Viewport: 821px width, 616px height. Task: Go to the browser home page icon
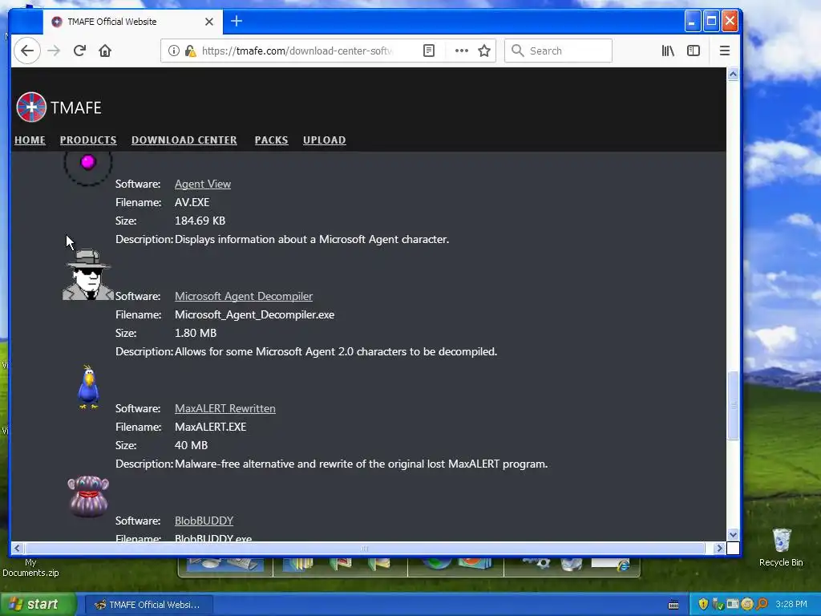(105, 51)
